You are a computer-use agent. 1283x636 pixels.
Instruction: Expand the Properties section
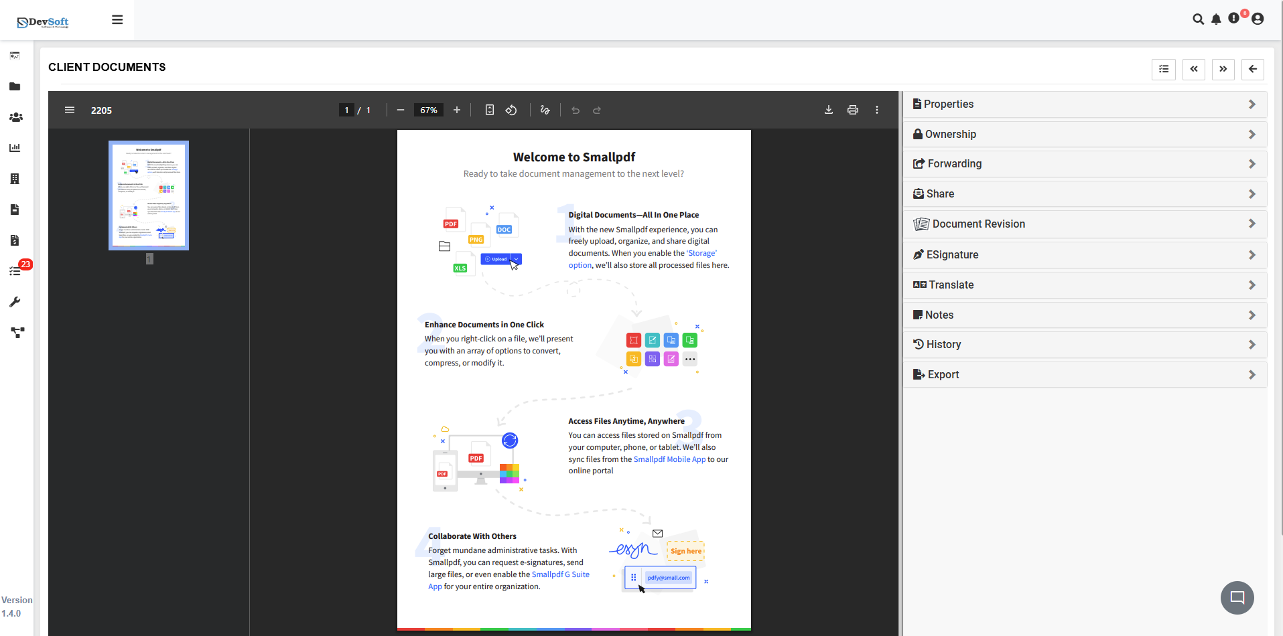pos(1085,104)
